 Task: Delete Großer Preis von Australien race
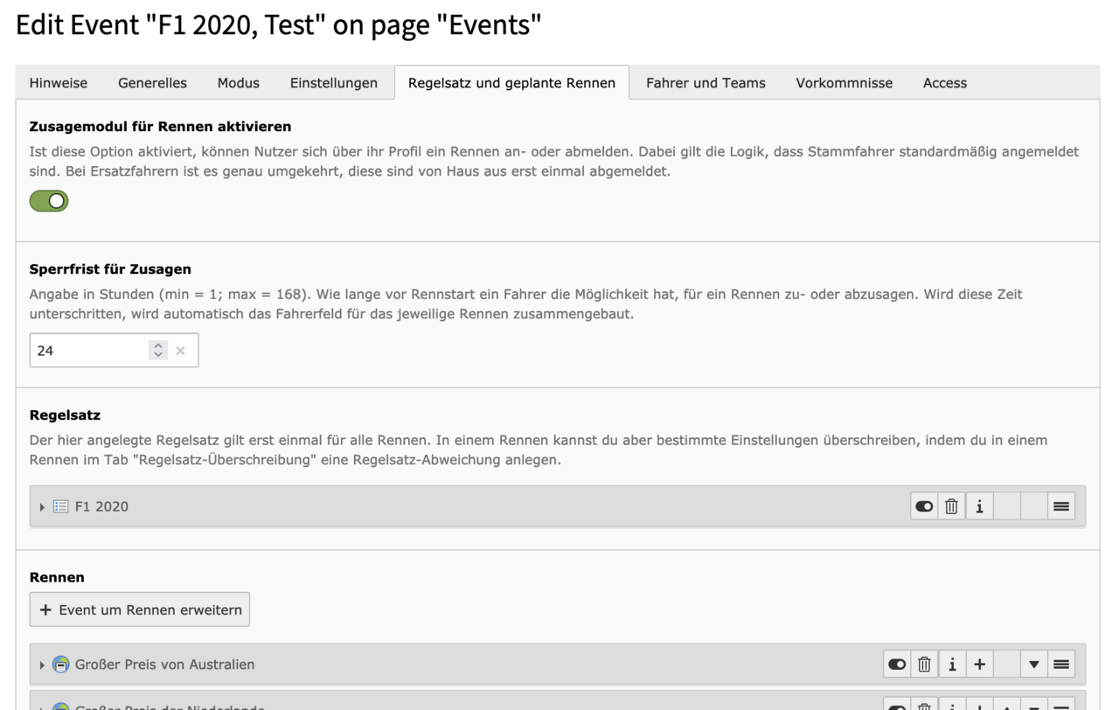(x=924, y=665)
